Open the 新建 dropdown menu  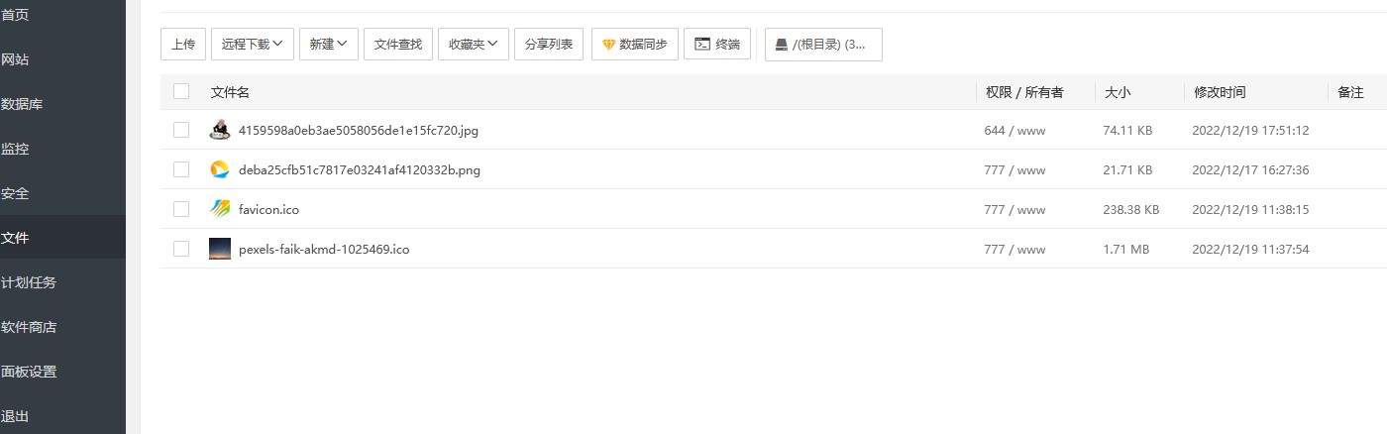pos(329,45)
